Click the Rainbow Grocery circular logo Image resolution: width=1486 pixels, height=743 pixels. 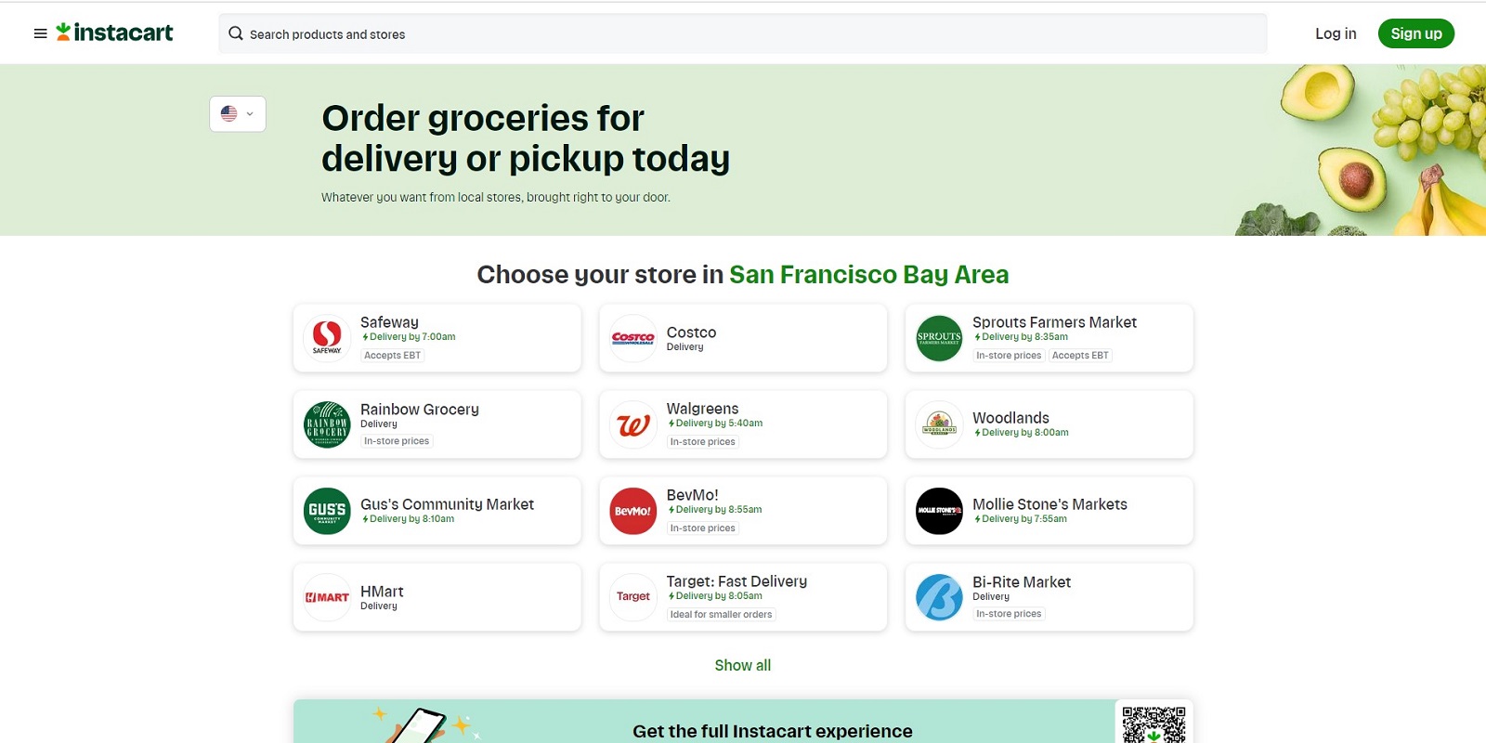326,424
